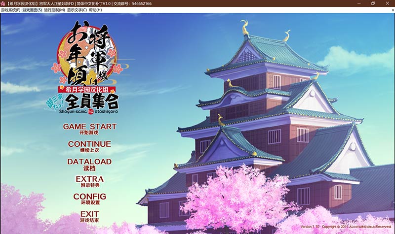Click the version and copyright text
This screenshot has height=234, width=395.
pos(345,227)
